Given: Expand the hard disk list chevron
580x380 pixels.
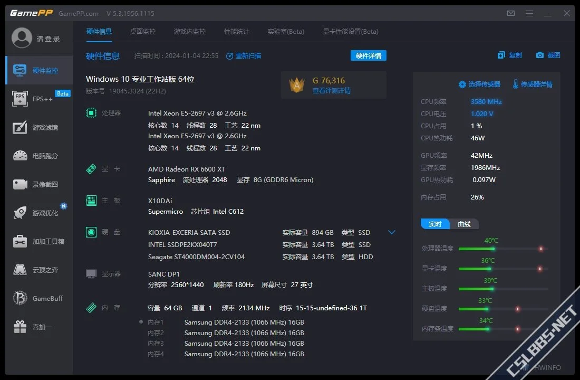Looking at the screenshot, I should (392, 232).
